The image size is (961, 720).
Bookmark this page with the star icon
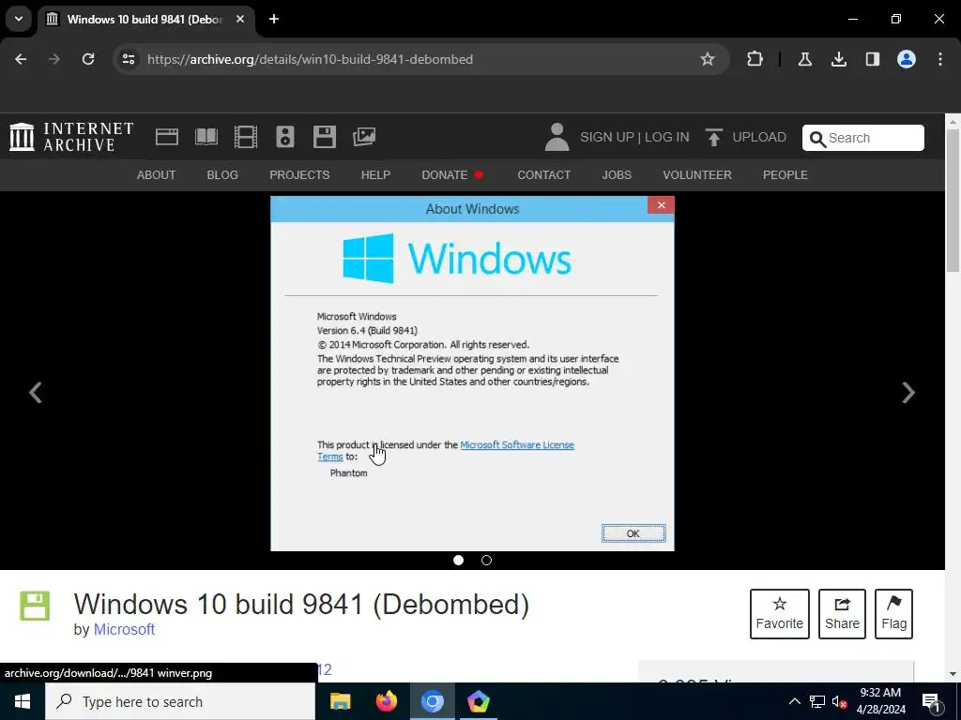pyautogui.click(x=708, y=59)
